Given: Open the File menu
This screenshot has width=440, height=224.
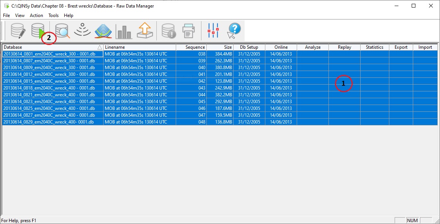Looking at the screenshot, I should [x=6, y=15].
